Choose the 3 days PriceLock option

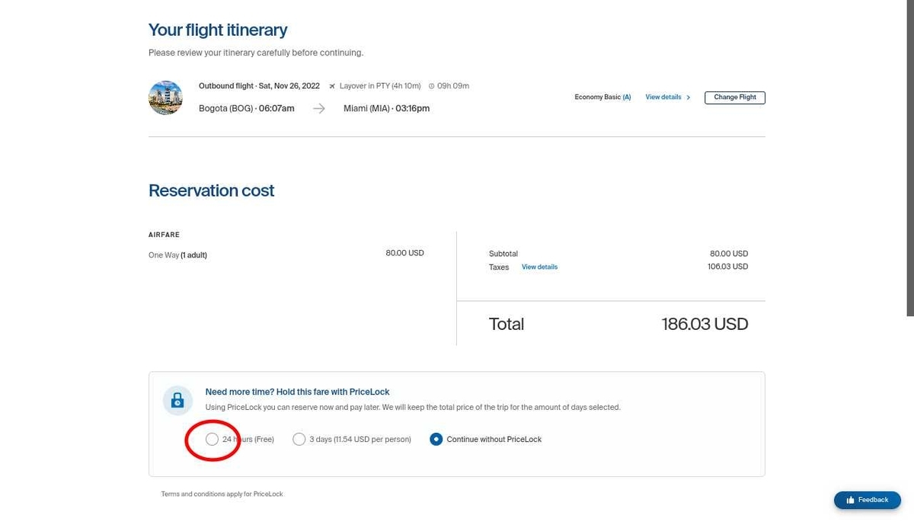click(299, 439)
